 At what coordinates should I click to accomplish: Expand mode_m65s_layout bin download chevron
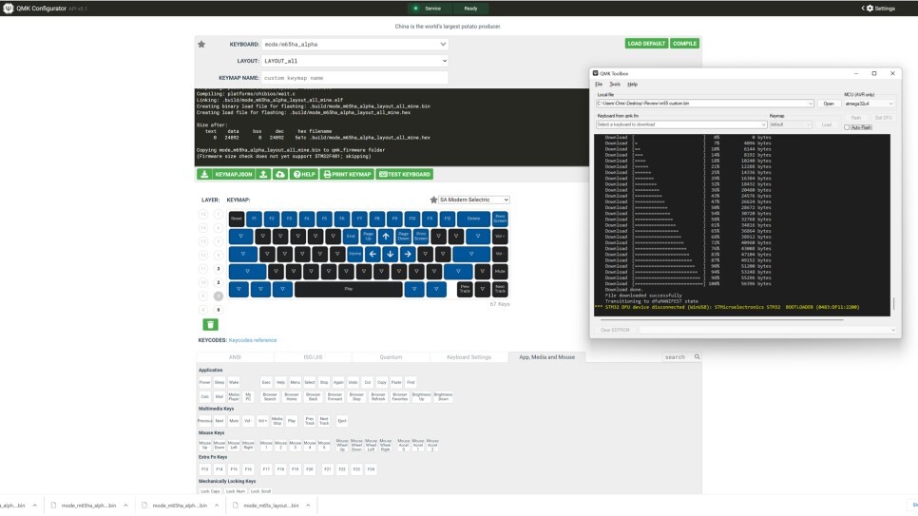[x=308, y=505]
